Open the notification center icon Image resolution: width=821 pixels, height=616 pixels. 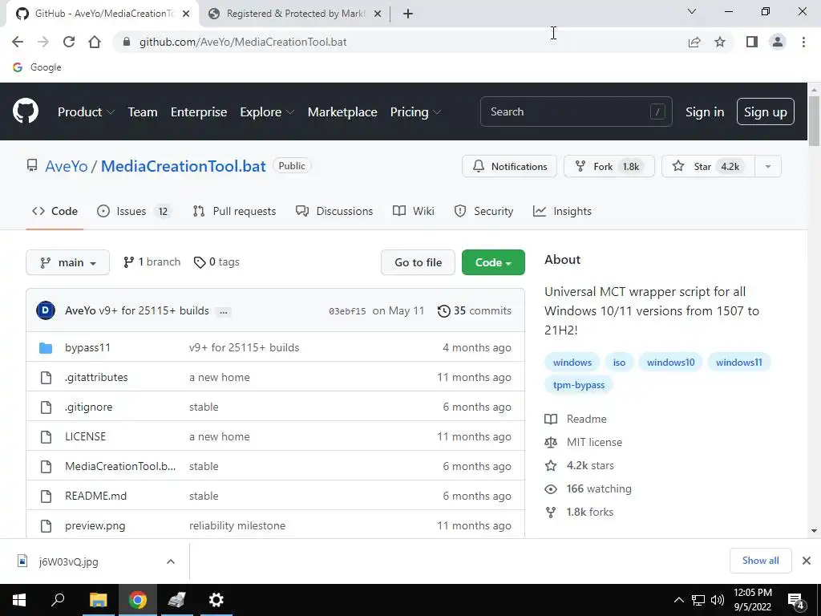(796, 600)
